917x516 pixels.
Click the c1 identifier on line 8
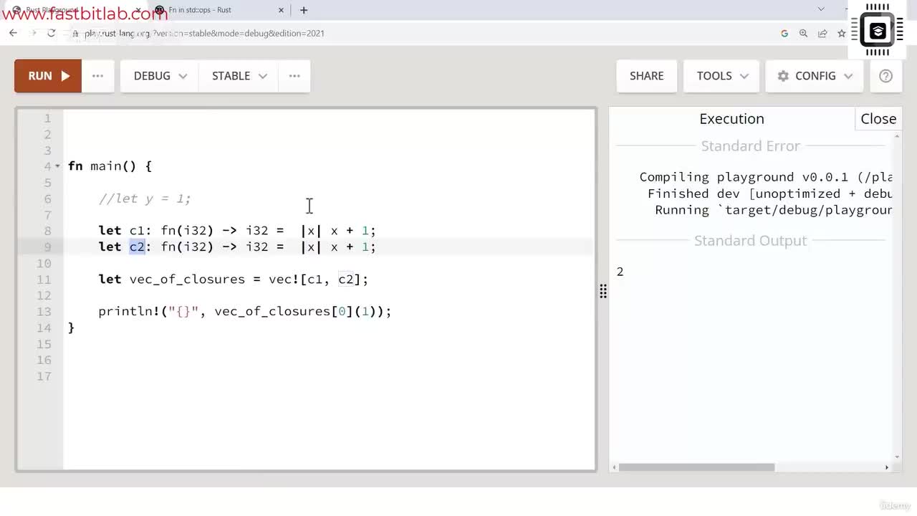137,231
